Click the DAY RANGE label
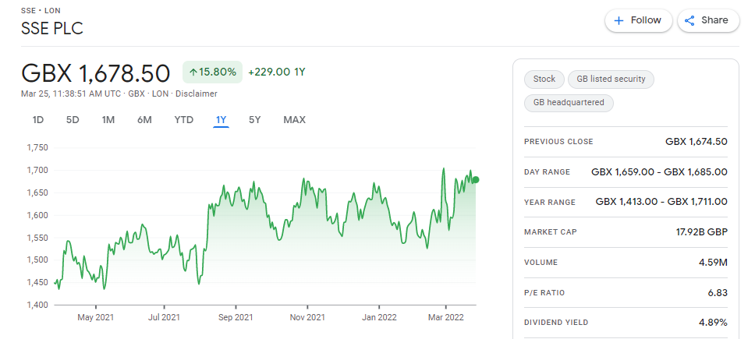 tap(547, 172)
